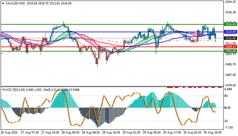Click the OHLC values 2519.56 2519.70 2512.81 2516.00
Image resolution: width=238 pixels, height=136 pixels.
click(x=49, y=3)
